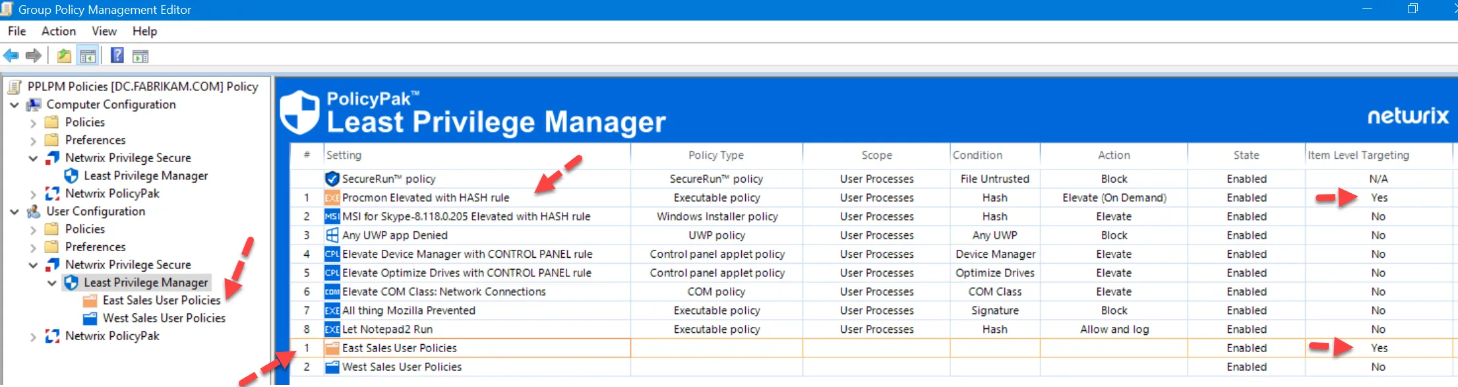1458x387 pixels.
Task: Click the Forward arrow in the toolbar
Action: pyautogui.click(x=33, y=56)
